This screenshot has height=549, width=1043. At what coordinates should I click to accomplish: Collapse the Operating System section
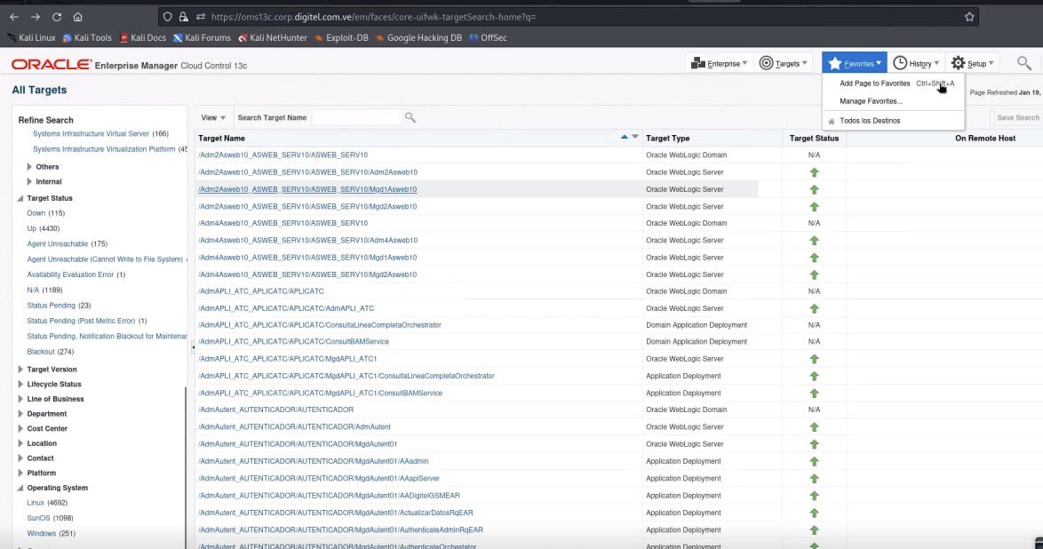[x=20, y=488]
